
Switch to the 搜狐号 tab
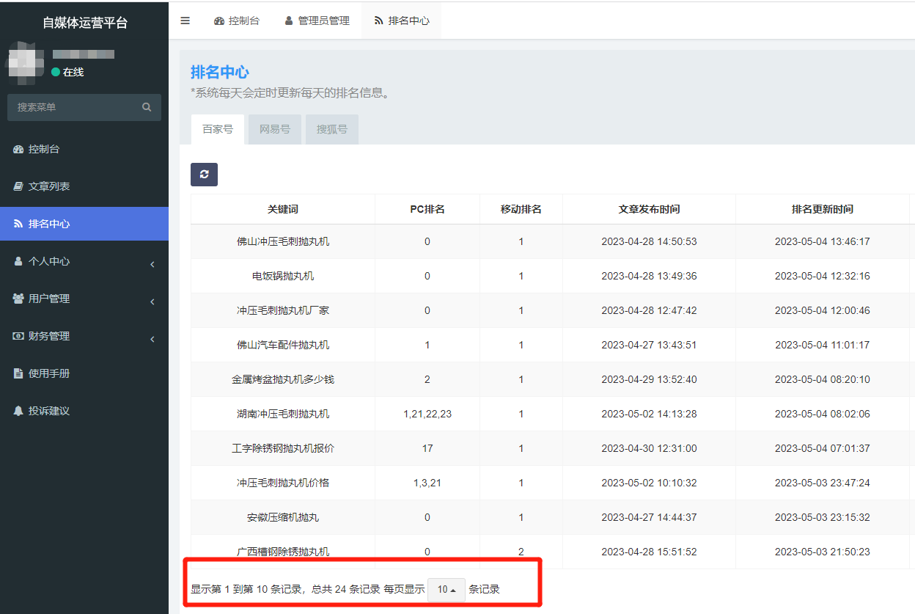pyautogui.click(x=332, y=129)
